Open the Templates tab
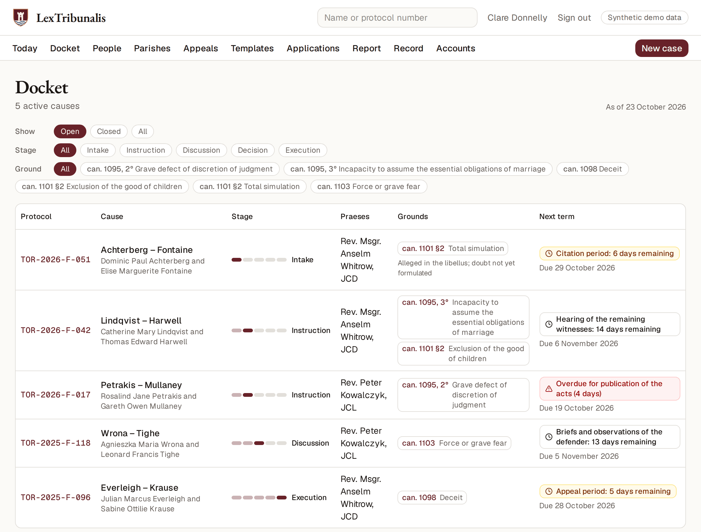The width and height of the screenshot is (701, 532). [252, 48]
